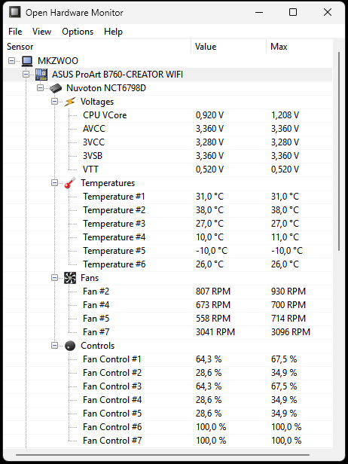Select the 3VSB voltage row

168,156
